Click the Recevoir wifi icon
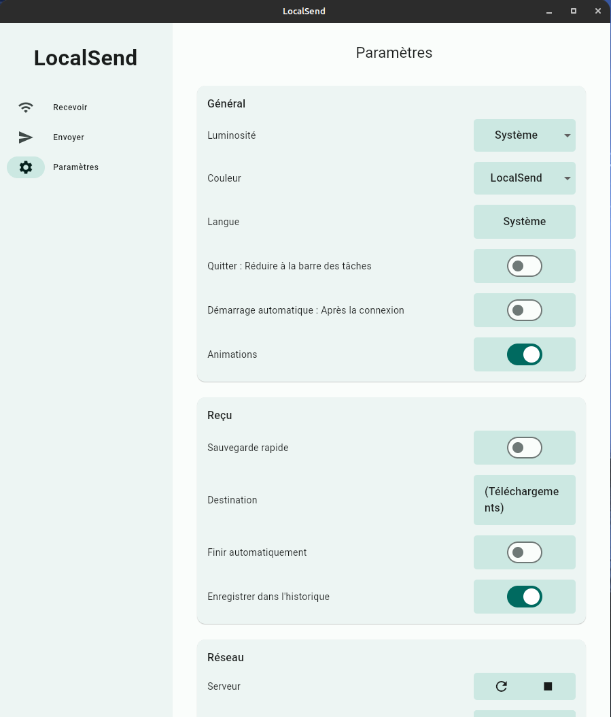The height and width of the screenshot is (717, 611). (x=26, y=107)
